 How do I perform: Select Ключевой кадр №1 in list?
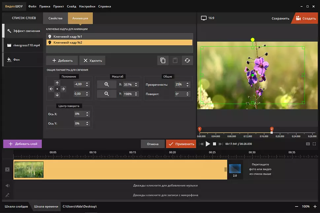pyautogui.click(x=119, y=36)
